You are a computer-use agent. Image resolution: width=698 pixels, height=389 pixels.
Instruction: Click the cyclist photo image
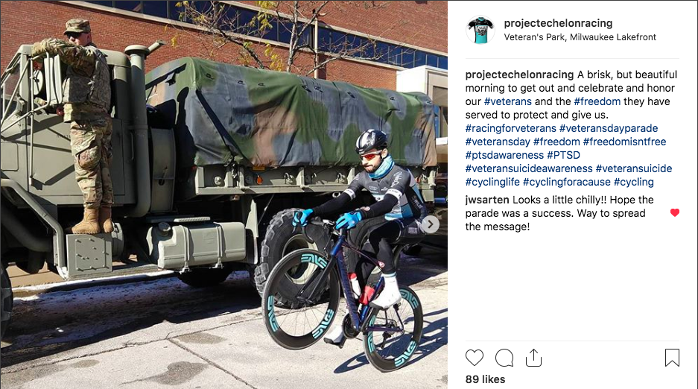click(224, 194)
